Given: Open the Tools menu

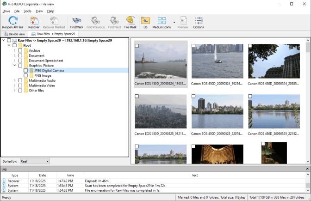Looking at the screenshot, I should coord(28,11).
